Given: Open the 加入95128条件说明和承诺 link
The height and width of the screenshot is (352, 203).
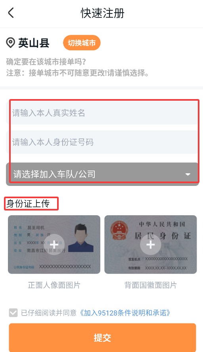Looking at the screenshot, I should (125, 313).
